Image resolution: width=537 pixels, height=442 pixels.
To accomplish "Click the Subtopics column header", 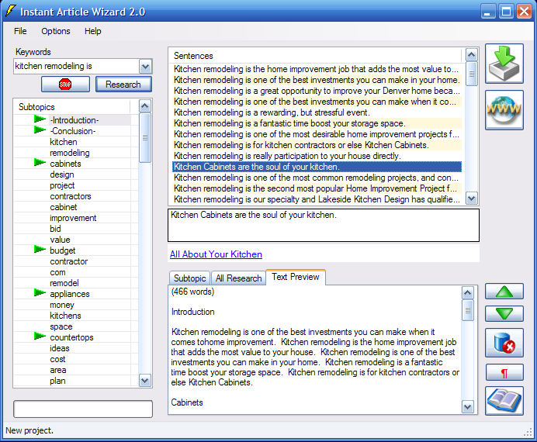I will (72, 107).
